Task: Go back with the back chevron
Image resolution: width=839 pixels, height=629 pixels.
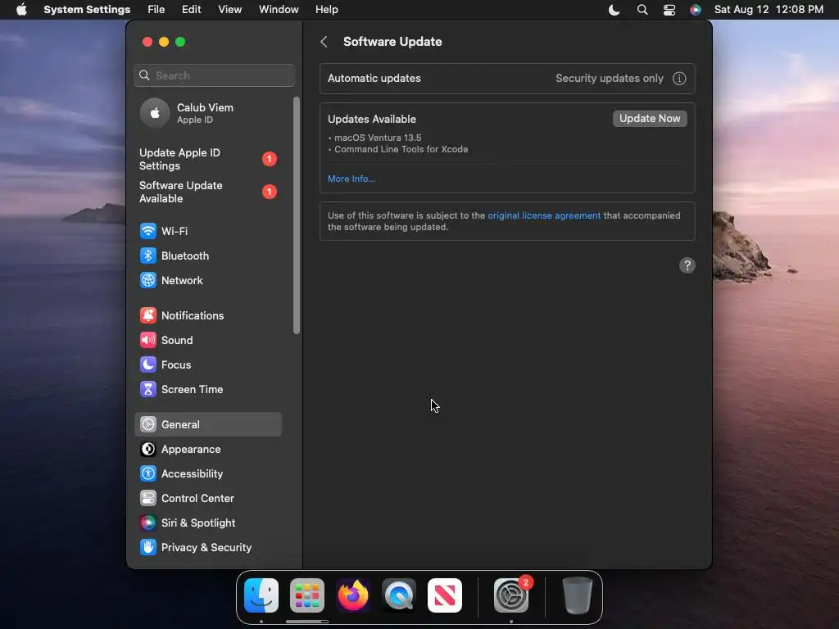Action: pyautogui.click(x=324, y=42)
